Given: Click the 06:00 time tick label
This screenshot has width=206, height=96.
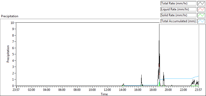Looking at the screenshot, I should point(62,90).
